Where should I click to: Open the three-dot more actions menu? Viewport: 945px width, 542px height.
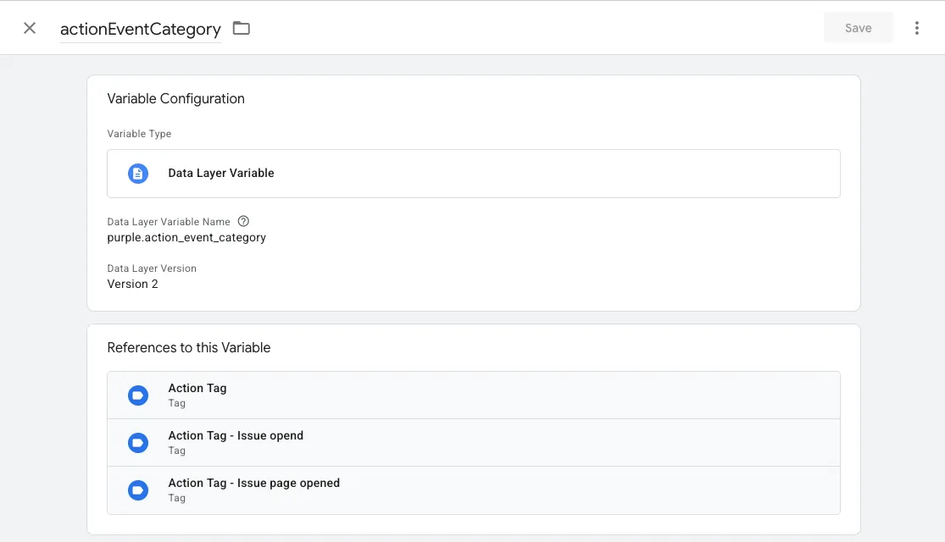pos(917,28)
